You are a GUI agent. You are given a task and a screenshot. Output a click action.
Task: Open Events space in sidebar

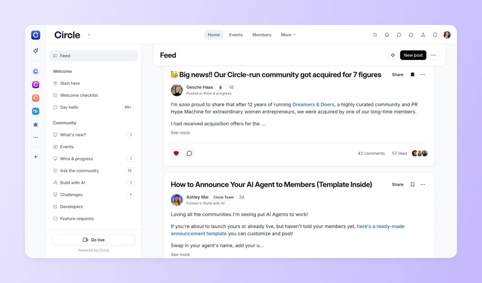click(94, 147)
